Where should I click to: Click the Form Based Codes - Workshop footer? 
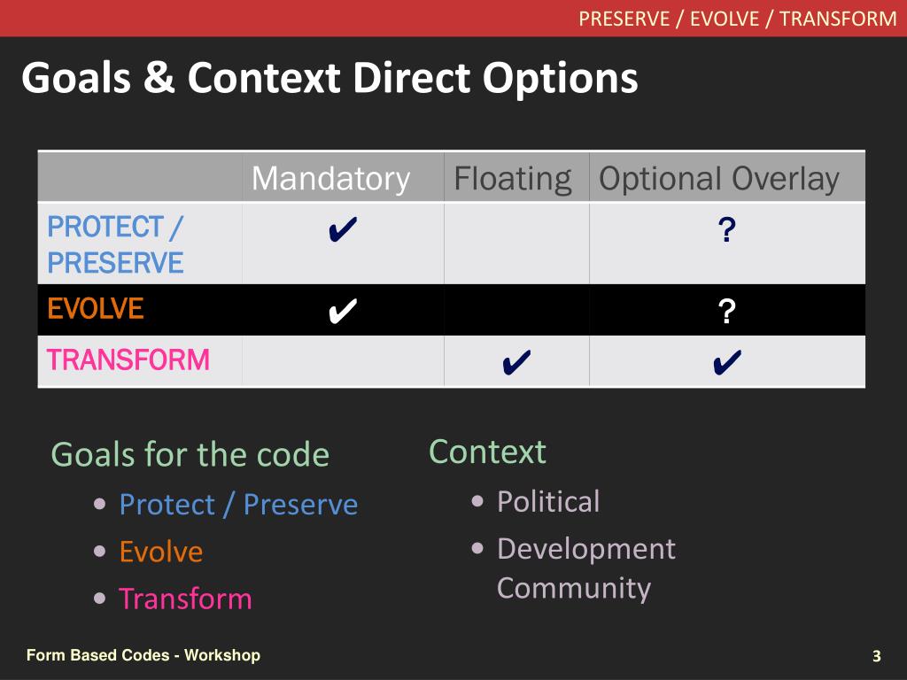pos(143,655)
